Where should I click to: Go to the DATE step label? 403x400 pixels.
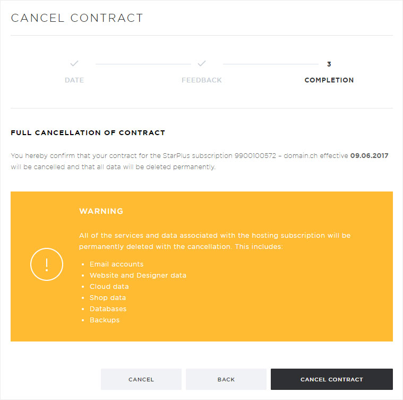(74, 80)
